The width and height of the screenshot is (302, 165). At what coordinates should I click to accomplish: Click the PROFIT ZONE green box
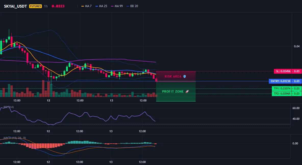(176, 92)
